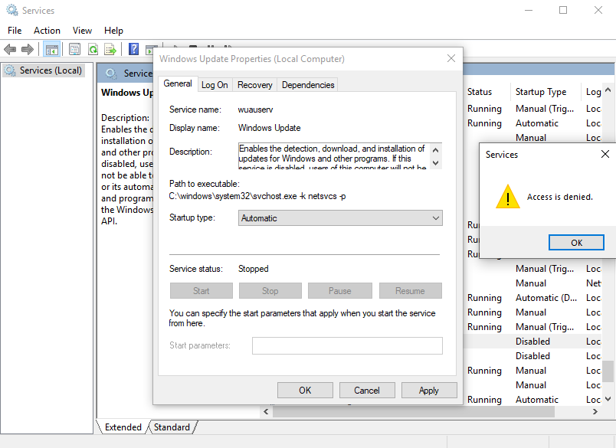The width and height of the screenshot is (616, 448).
Task: Switch to the Recovery tab
Action: point(254,85)
